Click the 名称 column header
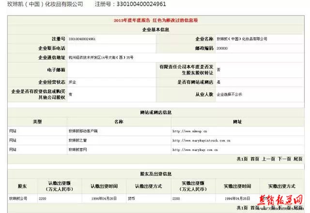The image size is (310, 213). click(x=119, y=122)
